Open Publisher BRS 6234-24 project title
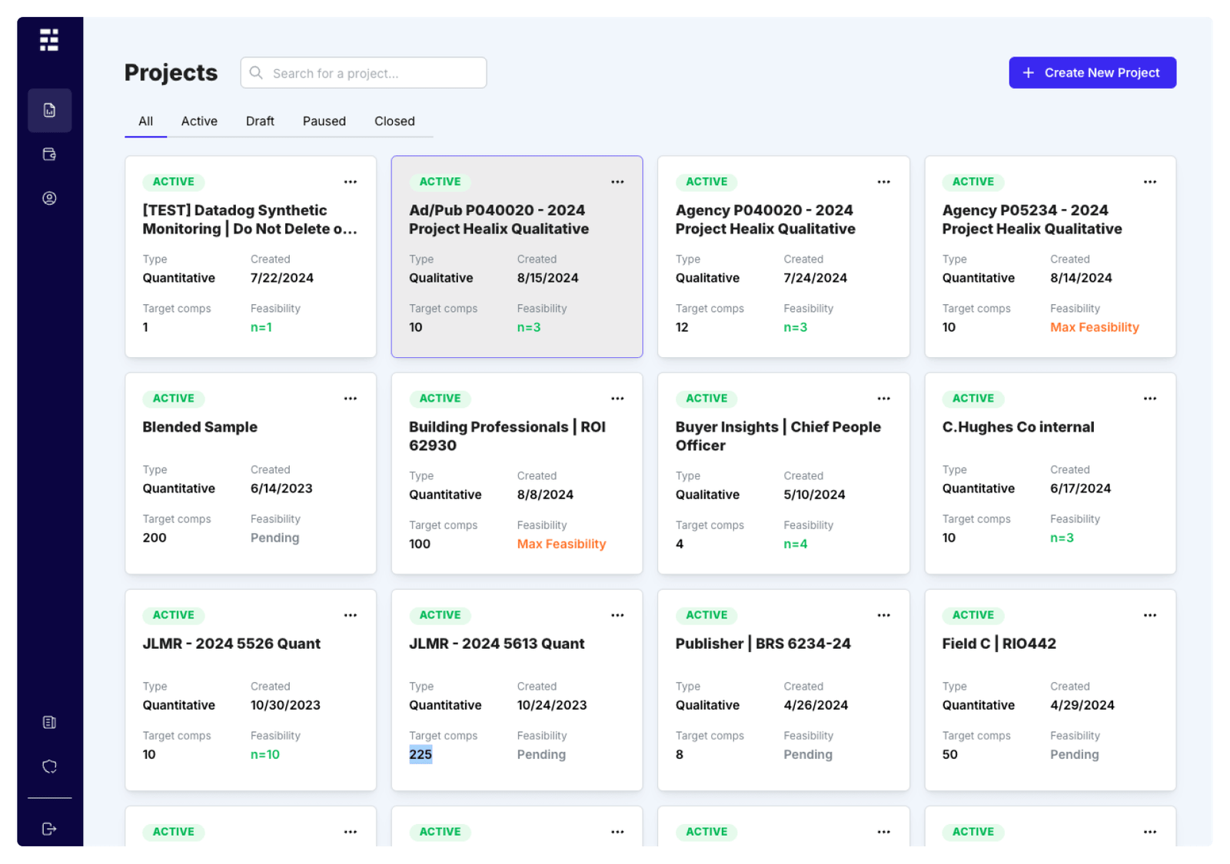Image resolution: width=1230 pixels, height=864 pixels. pos(763,644)
